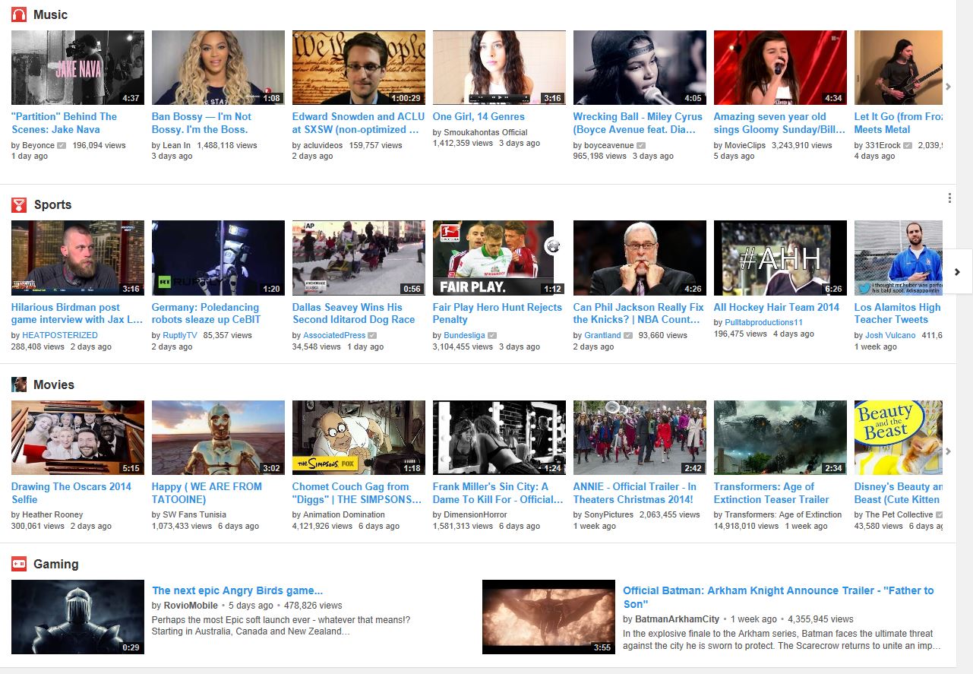Screen dimensions: 973x674
Task: Show next videos in Movies row
Action: 948,451
